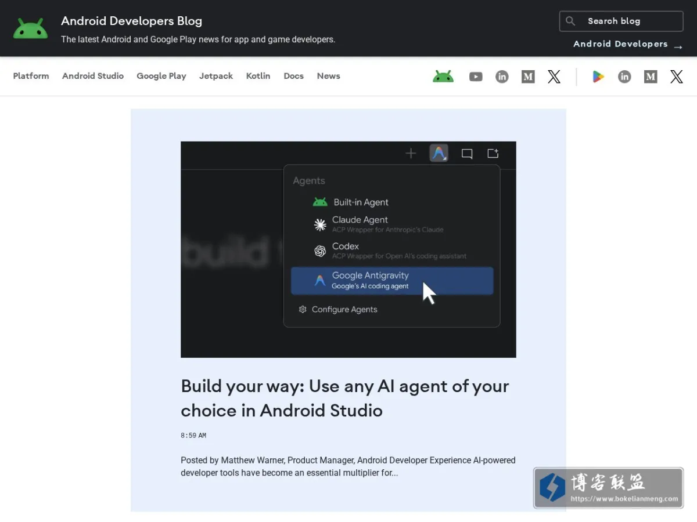Click the Posted by Matthew Warner excerpt
The width and height of the screenshot is (697, 522).
[348, 466]
